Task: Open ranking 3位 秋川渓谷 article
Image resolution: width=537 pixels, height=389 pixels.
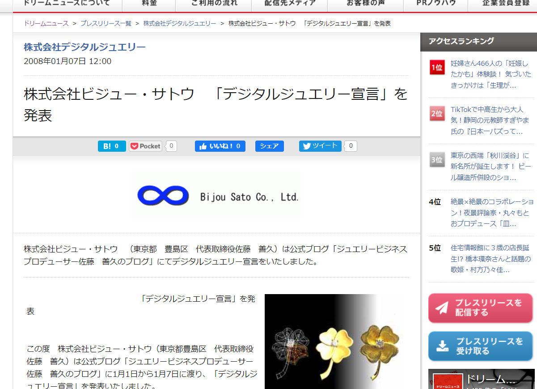Action: [491, 167]
